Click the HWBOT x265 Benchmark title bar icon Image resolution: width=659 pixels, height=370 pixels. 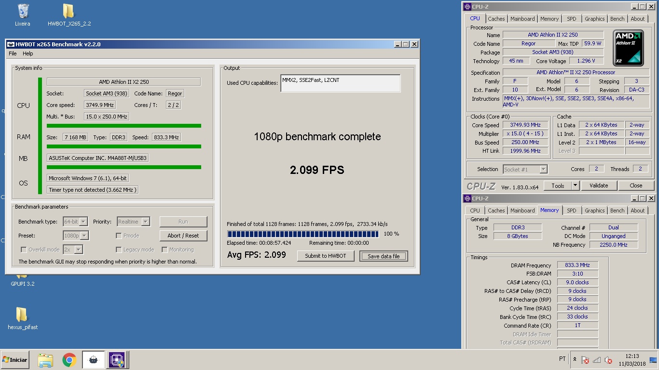pyautogui.click(x=11, y=44)
